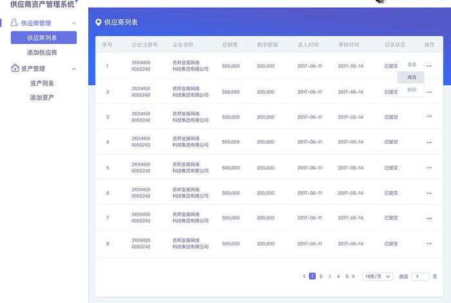Click the sequence number 6 cell
Screen dimensions: 451x303
point(108,193)
